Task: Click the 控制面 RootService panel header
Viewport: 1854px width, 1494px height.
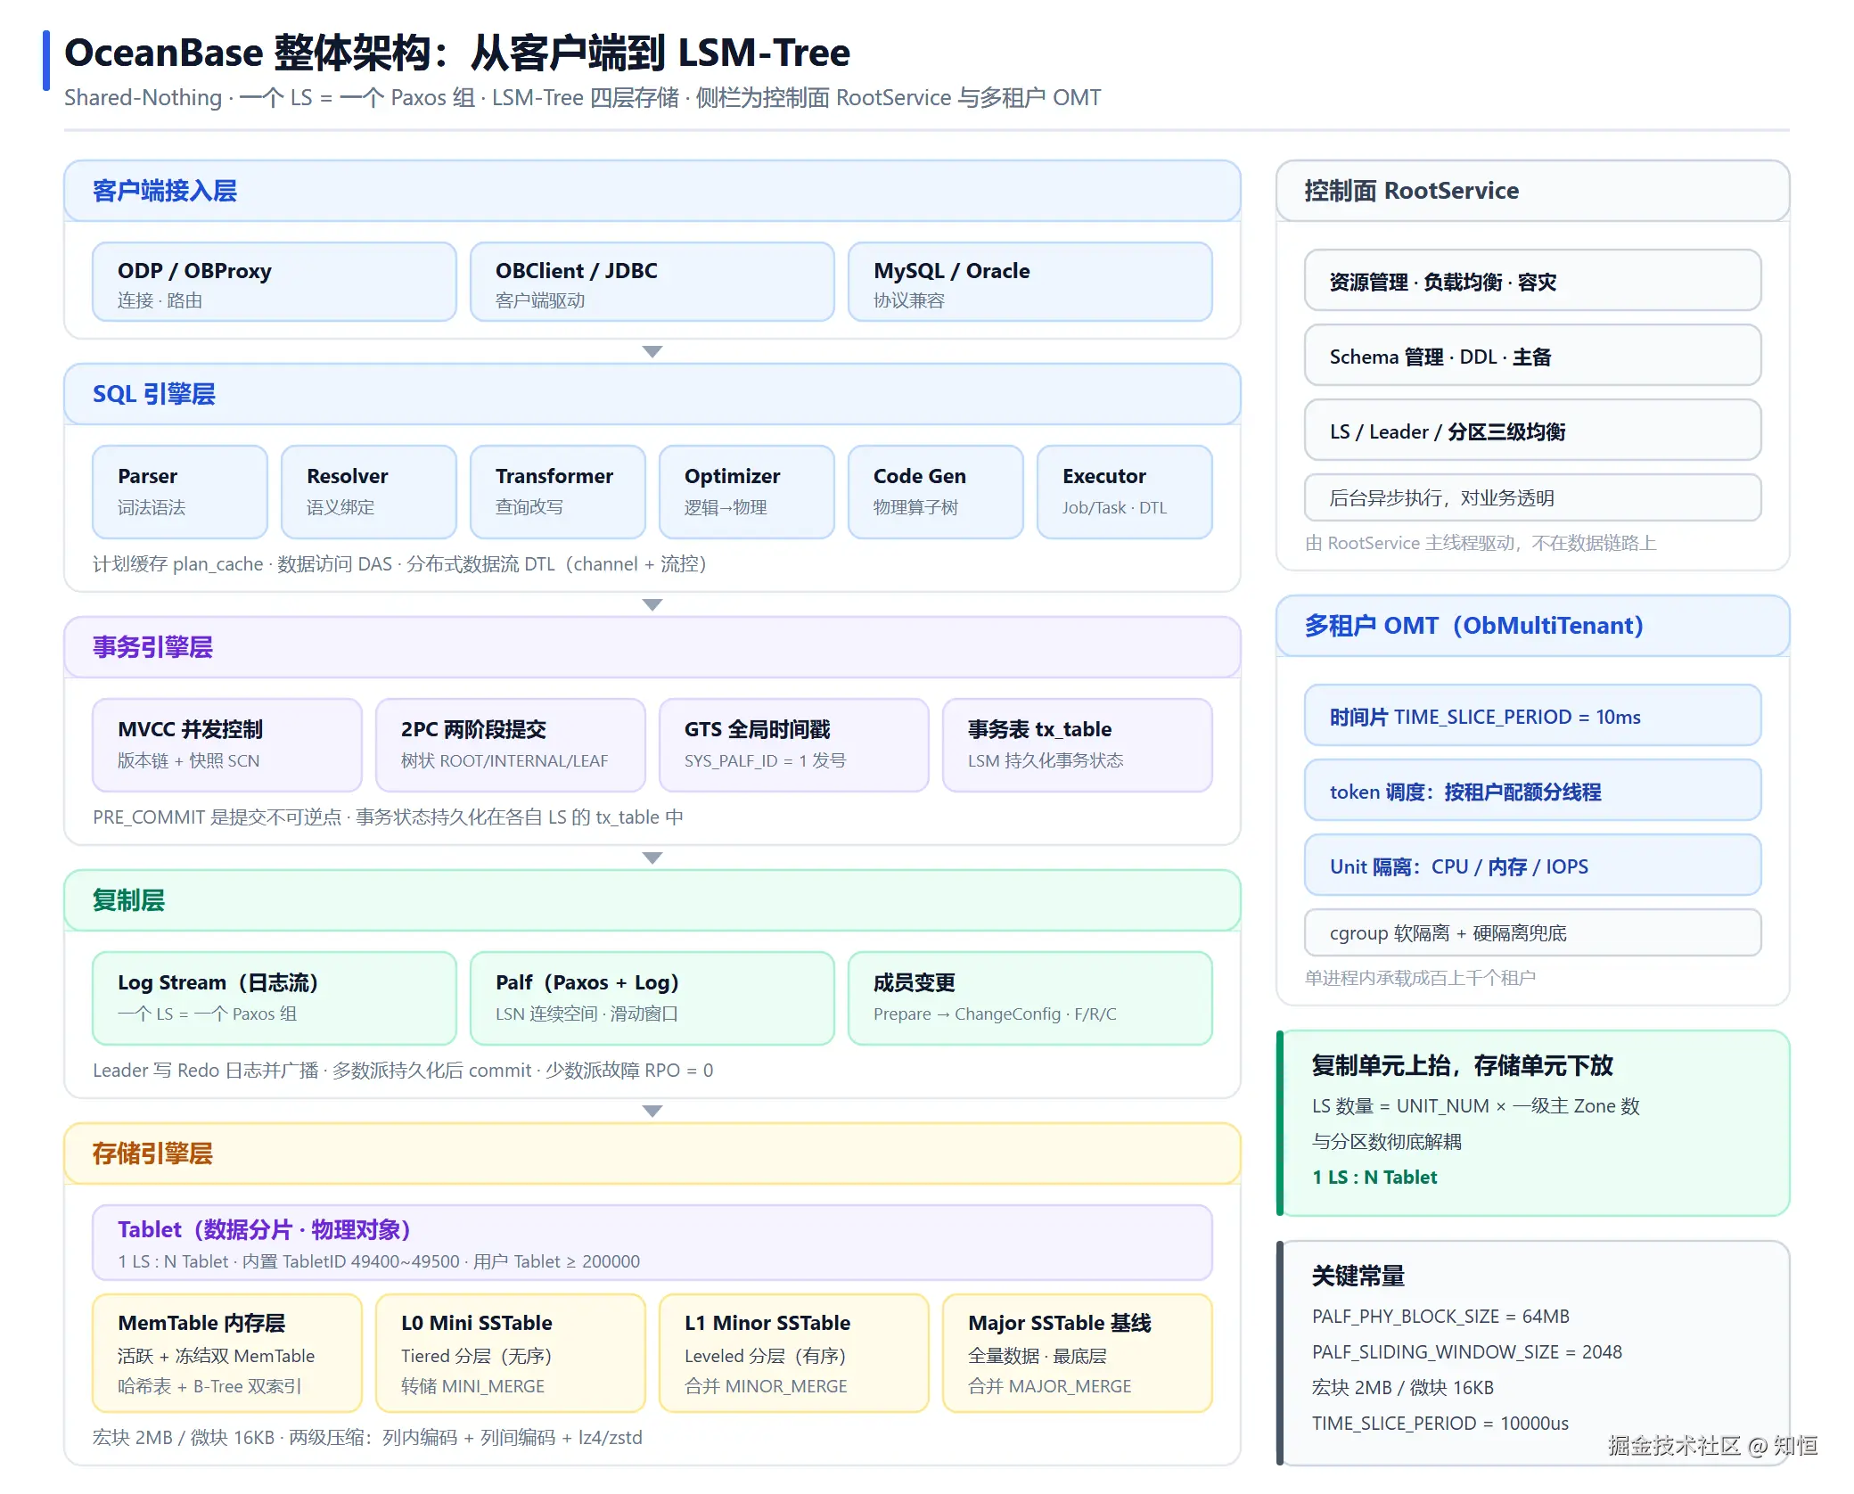Action: pos(1533,191)
